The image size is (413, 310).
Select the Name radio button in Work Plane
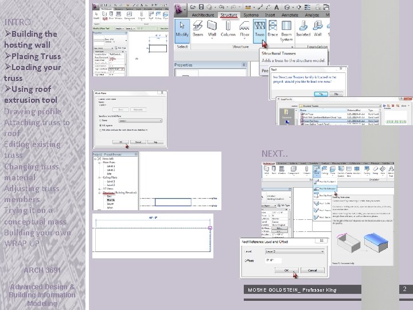[x=100, y=121]
